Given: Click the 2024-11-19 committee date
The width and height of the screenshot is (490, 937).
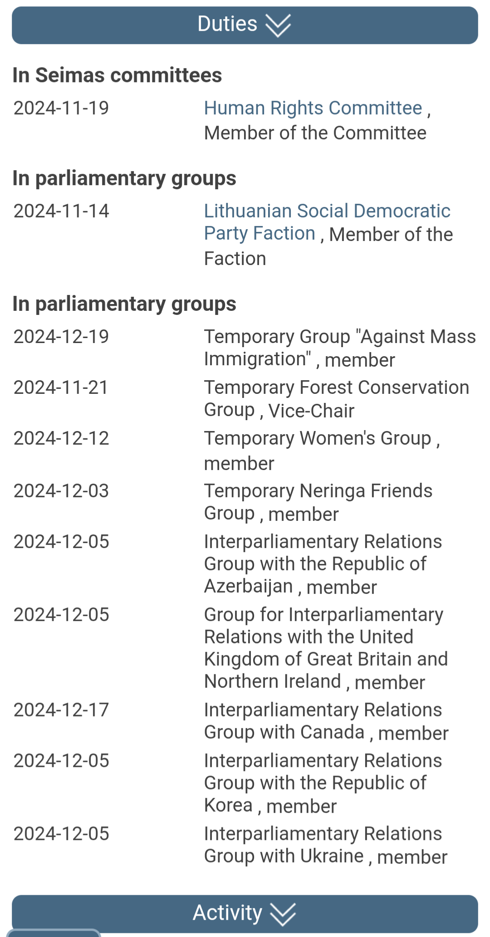Looking at the screenshot, I should pyautogui.click(x=61, y=108).
